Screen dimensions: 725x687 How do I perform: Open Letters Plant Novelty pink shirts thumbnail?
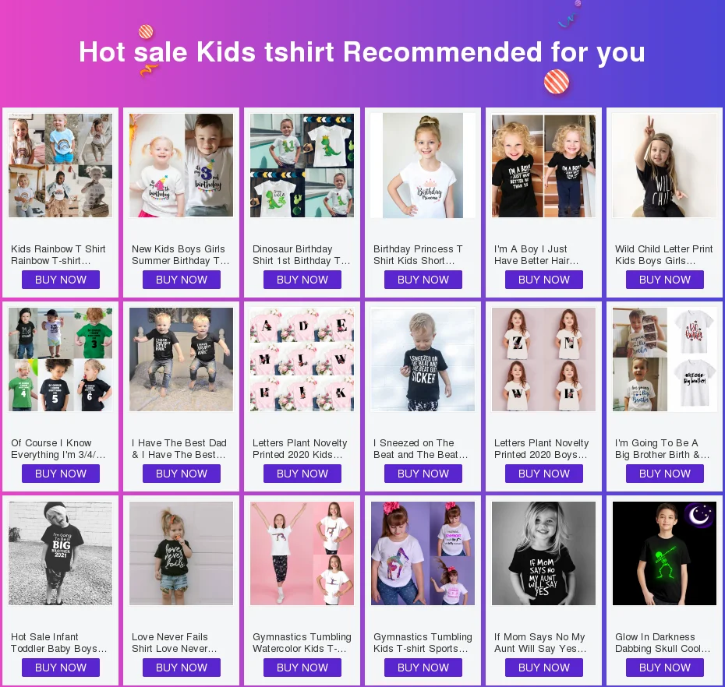pyautogui.click(x=302, y=359)
